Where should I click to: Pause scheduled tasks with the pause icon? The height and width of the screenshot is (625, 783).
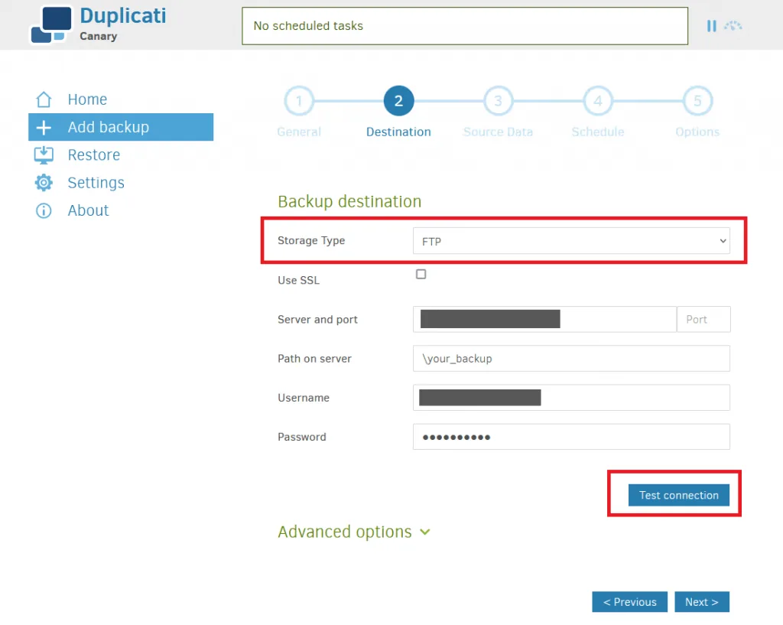coord(712,25)
